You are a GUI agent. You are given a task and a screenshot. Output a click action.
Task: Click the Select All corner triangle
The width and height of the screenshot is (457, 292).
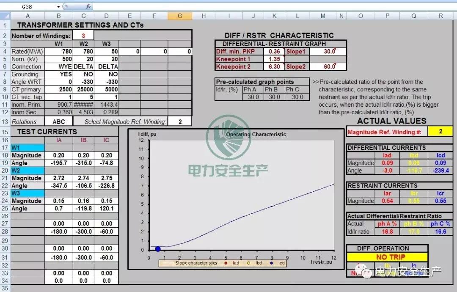(5, 16)
